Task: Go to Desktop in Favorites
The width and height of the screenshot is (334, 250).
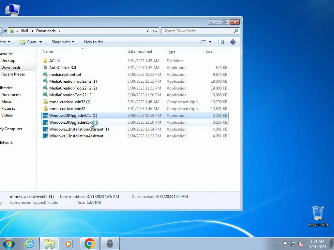Action: click(8, 61)
